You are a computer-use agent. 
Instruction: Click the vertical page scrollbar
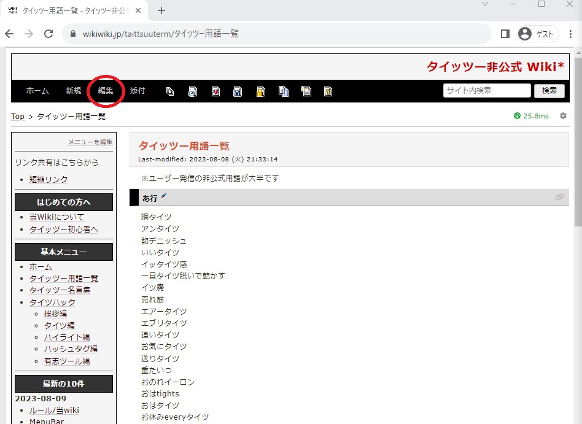(x=577, y=184)
